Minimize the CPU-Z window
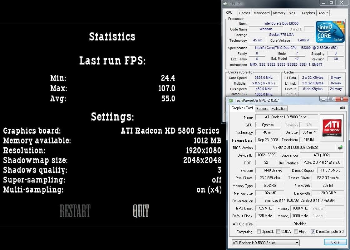The image size is (350, 250). point(323,3)
